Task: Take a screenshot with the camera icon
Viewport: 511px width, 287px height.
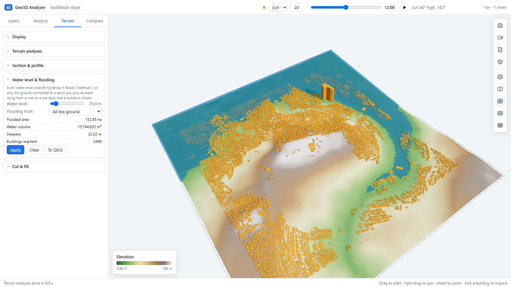Action: [x=500, y=26]
